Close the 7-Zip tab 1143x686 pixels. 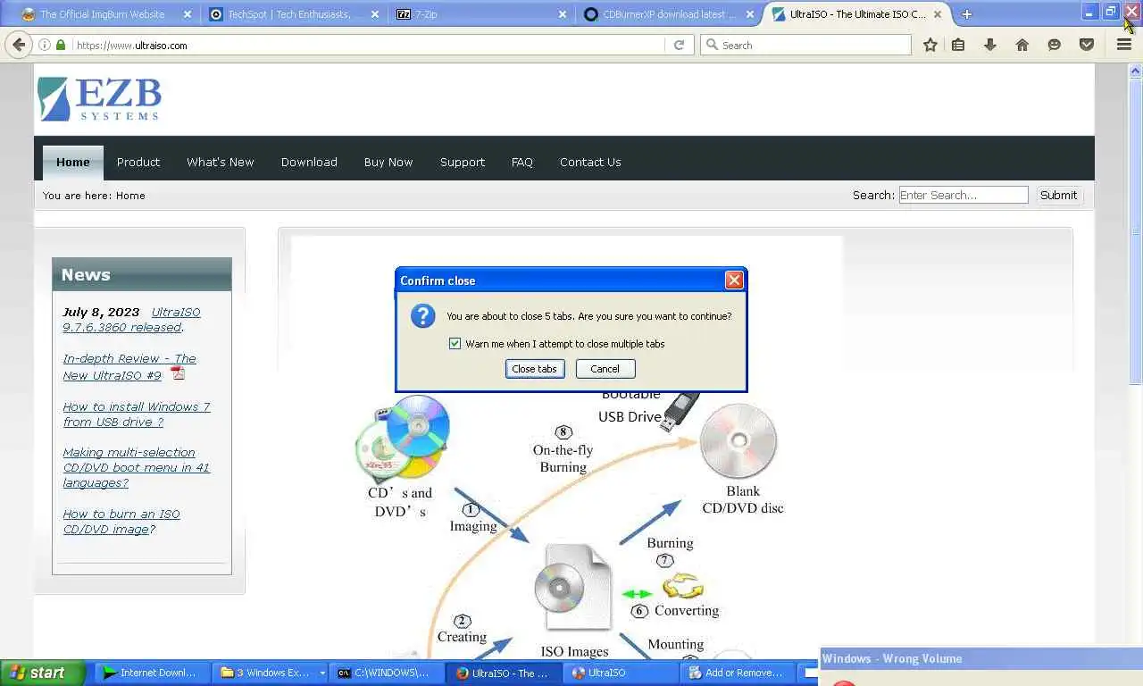click(x=563, y=14)
